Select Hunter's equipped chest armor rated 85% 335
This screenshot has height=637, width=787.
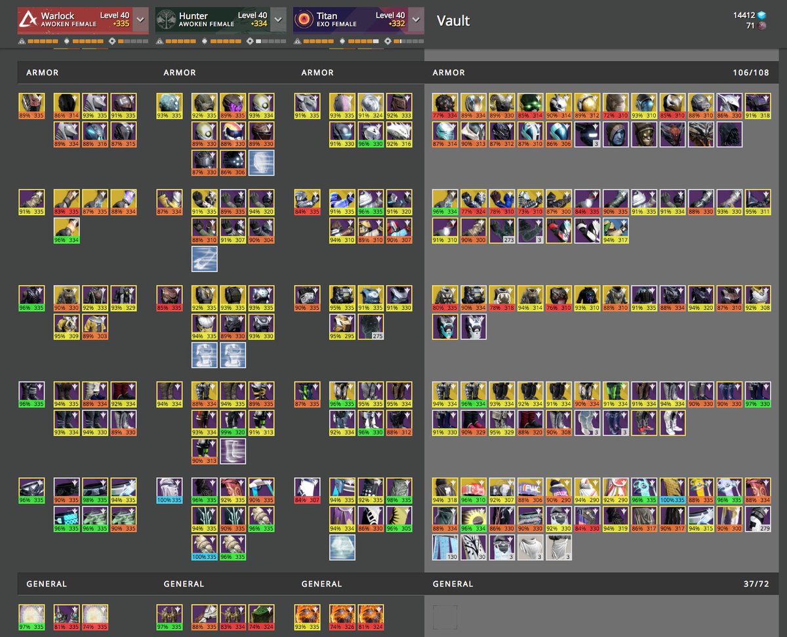click(169, 298)
